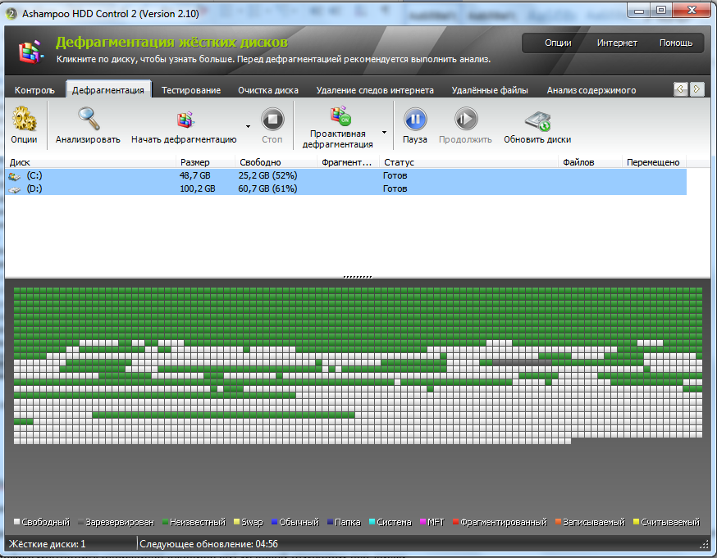Refresh drives with Обновить диски icon
The image size is (717, 558).
[538, 120]
